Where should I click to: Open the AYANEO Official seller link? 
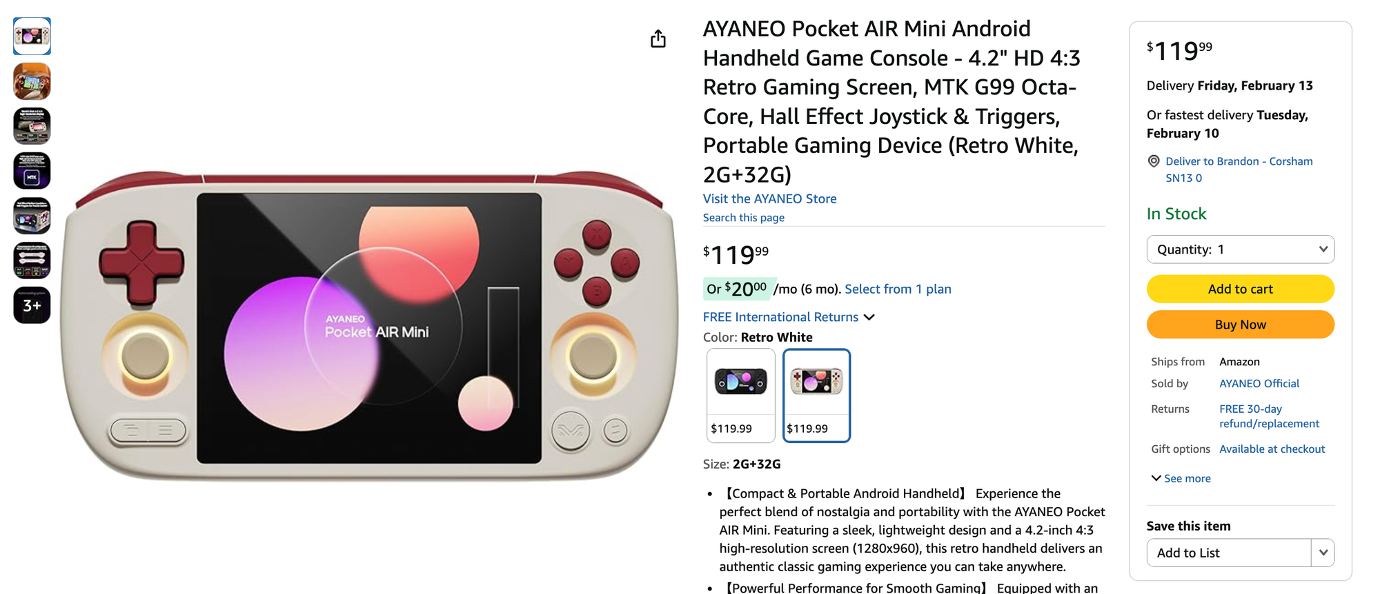[1259, 383]
